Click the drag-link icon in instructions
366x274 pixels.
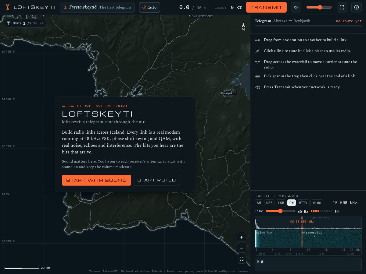coord(258,40)
